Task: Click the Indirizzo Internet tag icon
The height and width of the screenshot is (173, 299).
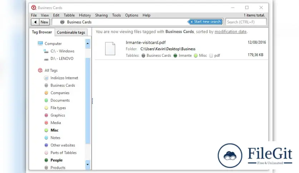Action: pyautogui.click(x=46, y=78)
